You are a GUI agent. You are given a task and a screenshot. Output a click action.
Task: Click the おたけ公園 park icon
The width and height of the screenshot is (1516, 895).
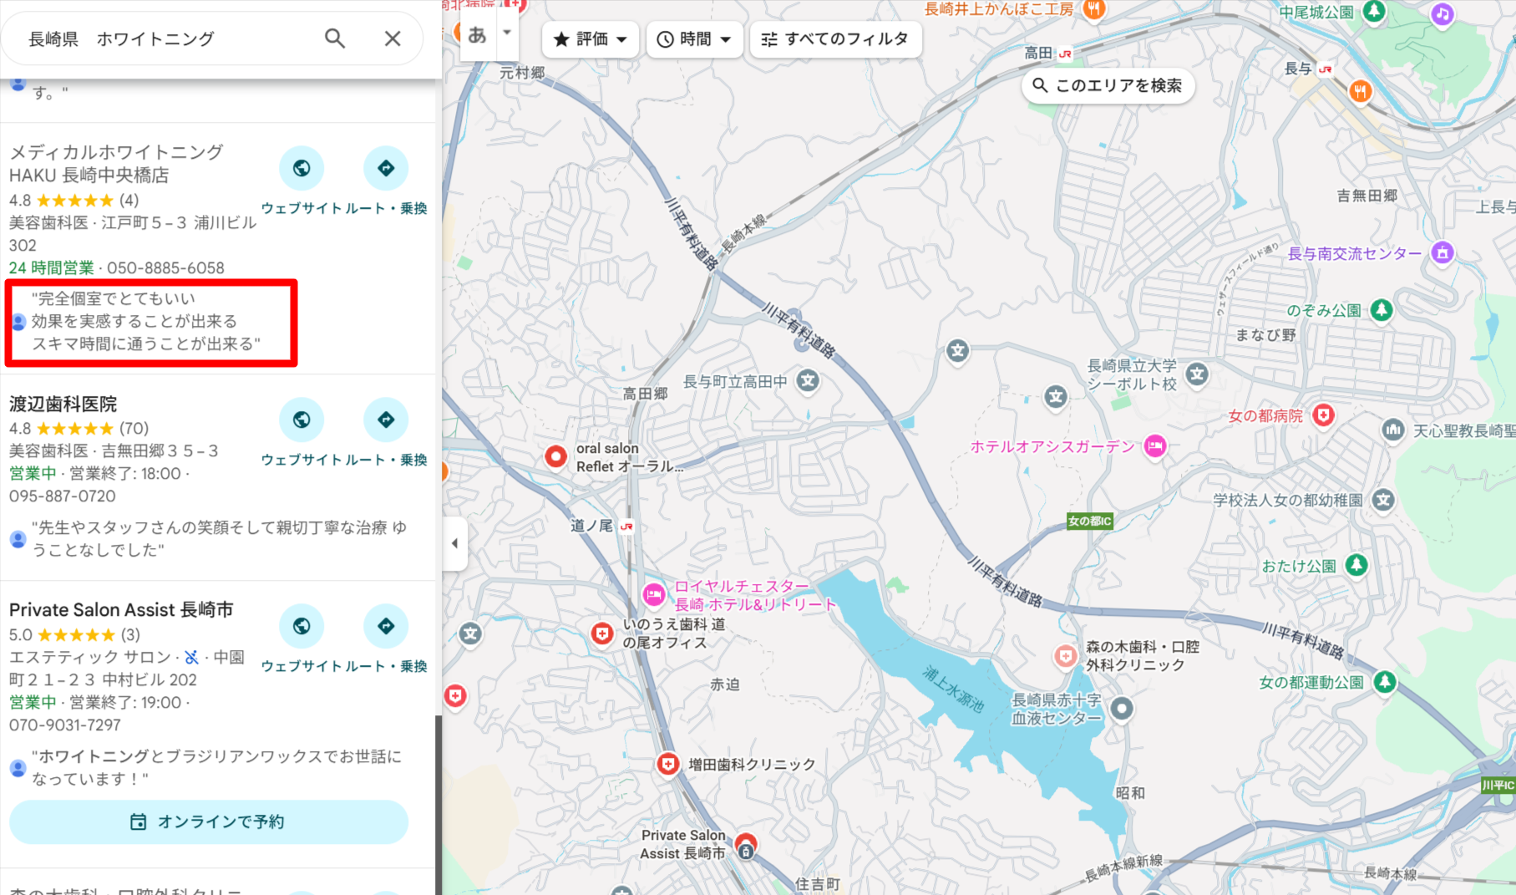1356,566
